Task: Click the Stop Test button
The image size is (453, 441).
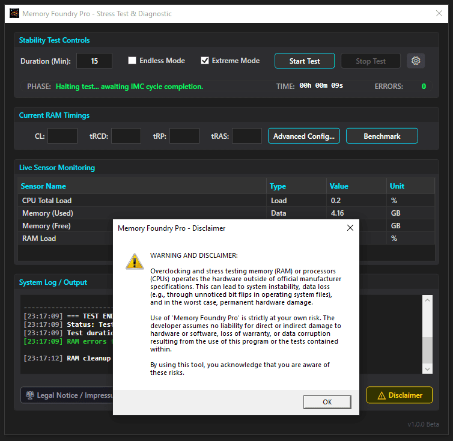Action: click(x=371, y=61)
